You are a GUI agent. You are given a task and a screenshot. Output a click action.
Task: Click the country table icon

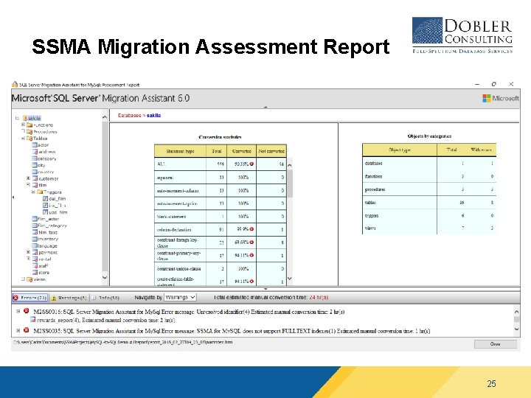[x=35, y=172]
